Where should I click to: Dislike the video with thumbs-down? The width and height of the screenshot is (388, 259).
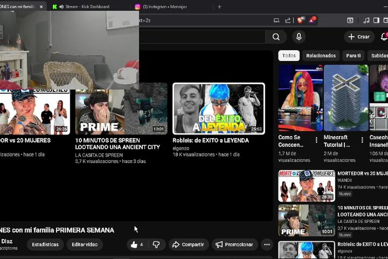(x=156, y=245)
